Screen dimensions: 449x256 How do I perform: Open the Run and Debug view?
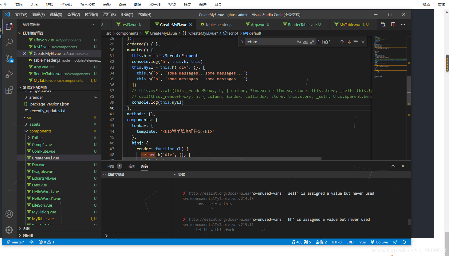pyautogui.click(x=9, y=74)
